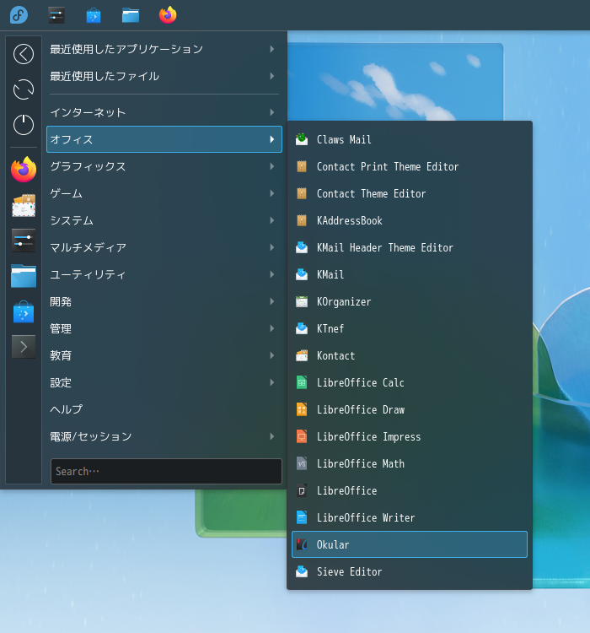Launch KTnef from the submenu

pos(410,328)
